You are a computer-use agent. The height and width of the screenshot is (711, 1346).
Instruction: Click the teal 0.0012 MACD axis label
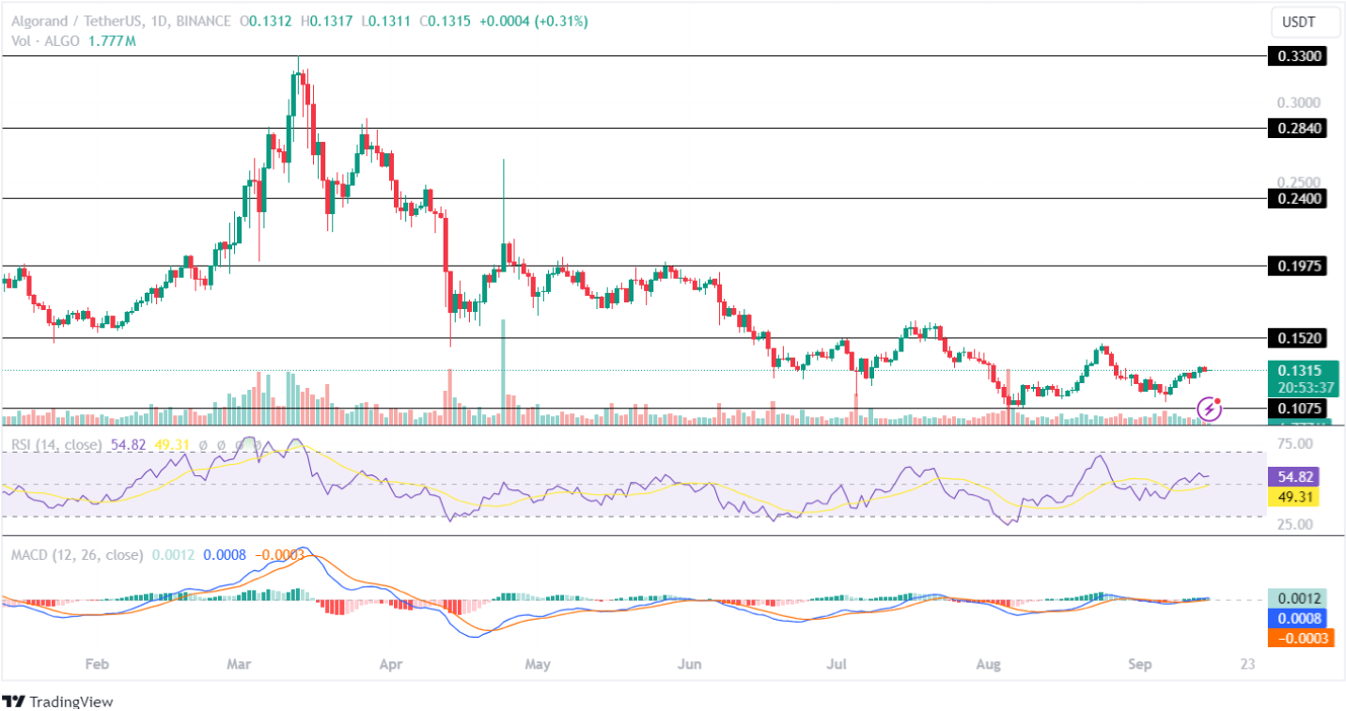click(1297, 598)
